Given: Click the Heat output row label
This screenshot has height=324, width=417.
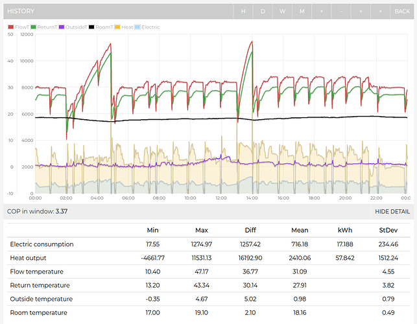Looking at the screenshot, I should pos(28,258).
